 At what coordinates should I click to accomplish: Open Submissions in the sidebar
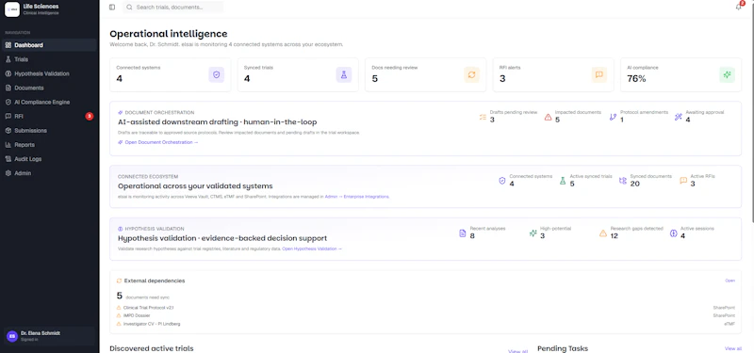49,131
